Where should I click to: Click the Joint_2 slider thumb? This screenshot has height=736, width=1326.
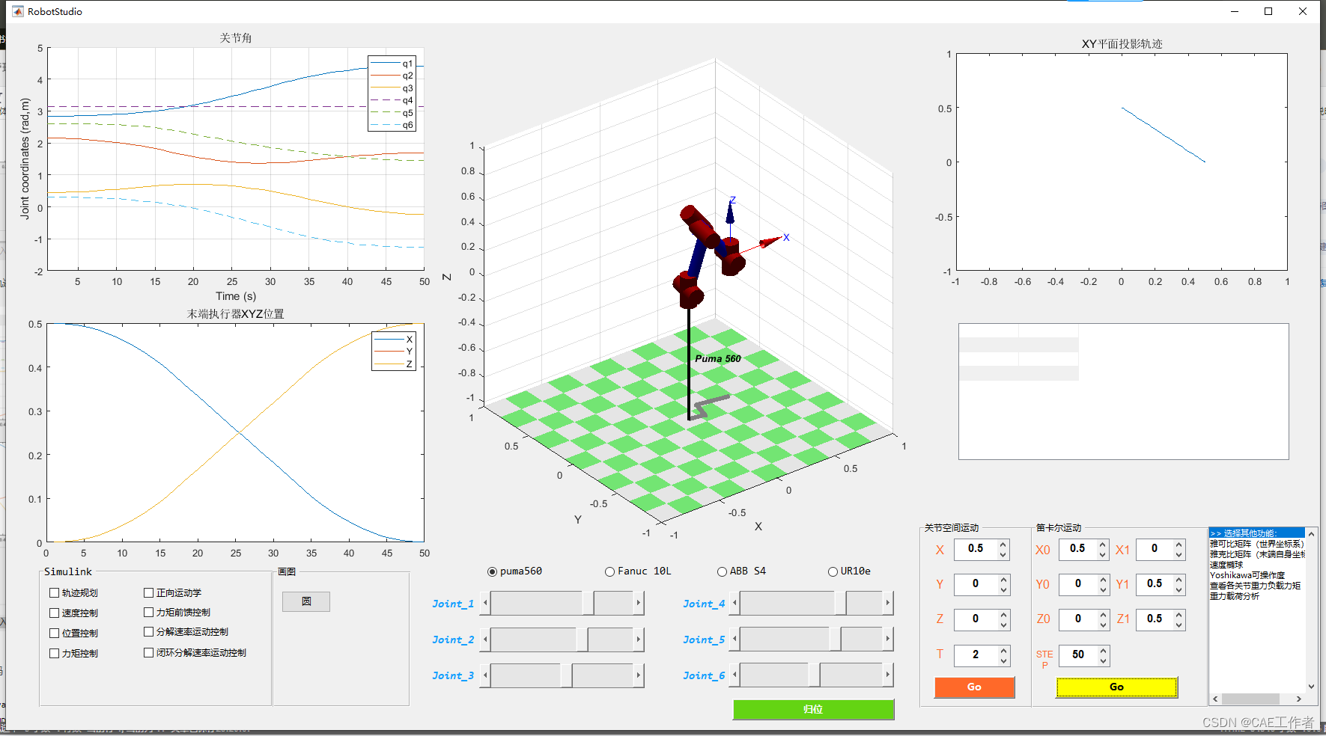tap(583, 640)
